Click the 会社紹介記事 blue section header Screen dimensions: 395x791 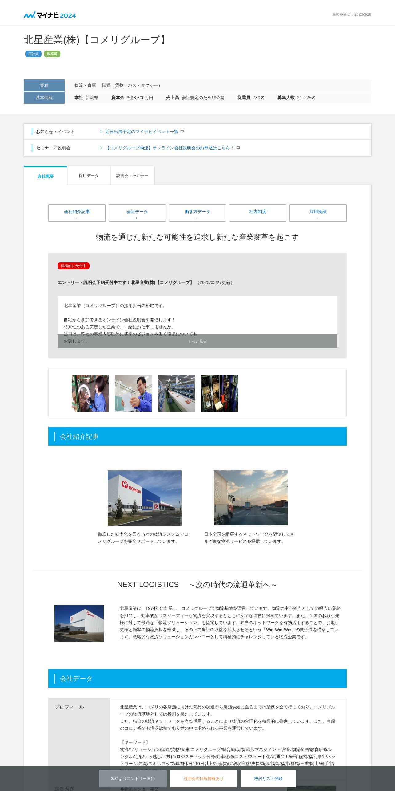[197, 436]
